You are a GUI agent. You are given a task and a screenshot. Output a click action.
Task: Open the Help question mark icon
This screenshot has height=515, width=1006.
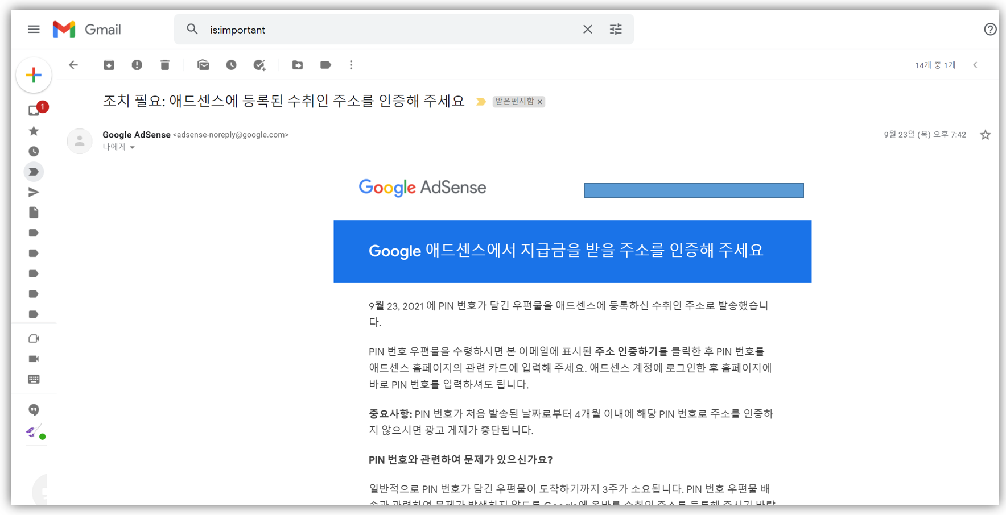(x=990, y=29)
